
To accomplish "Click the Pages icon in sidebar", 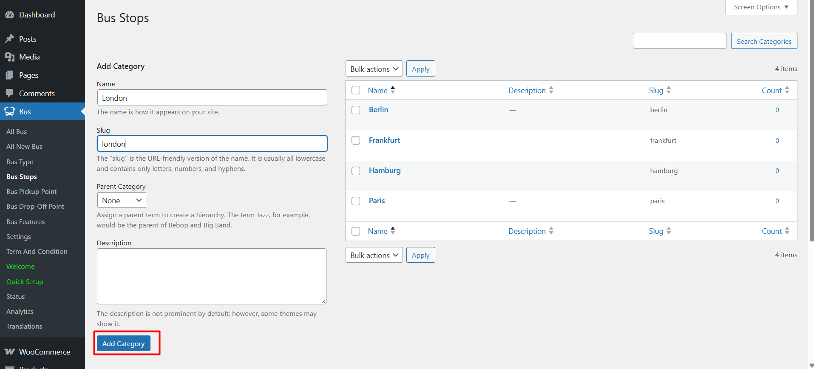I will pyautogui.click(x=9, y=75).
